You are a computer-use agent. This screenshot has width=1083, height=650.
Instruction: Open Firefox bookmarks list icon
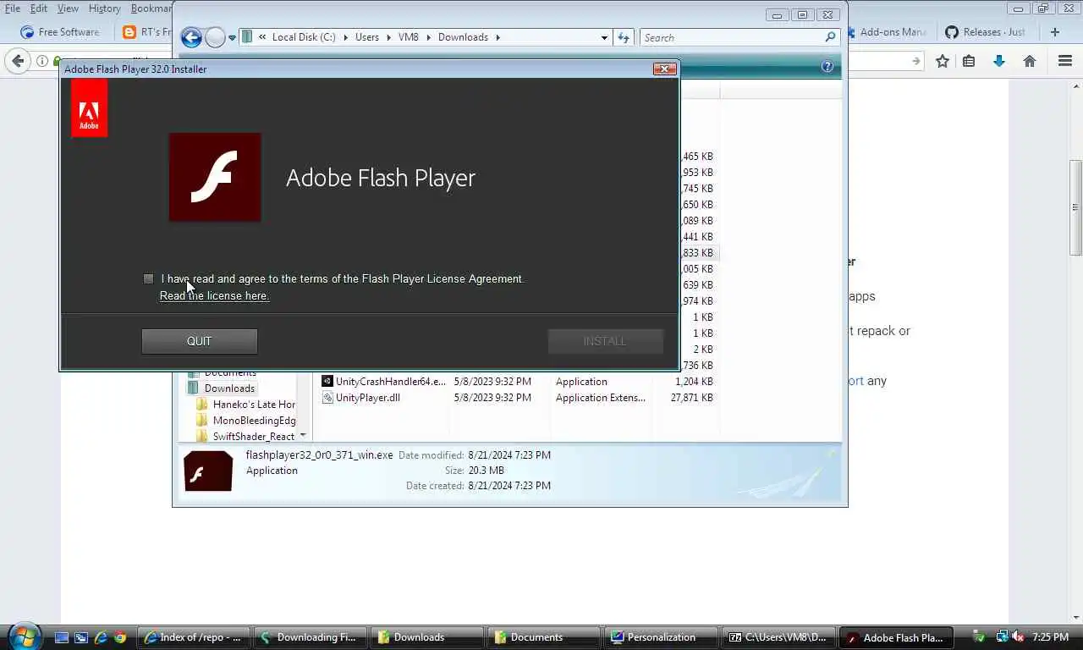pos(970,61)
